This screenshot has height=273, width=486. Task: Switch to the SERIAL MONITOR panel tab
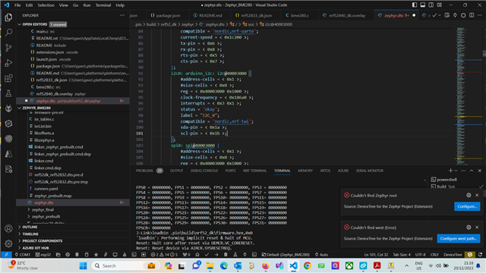click(370, 171)
